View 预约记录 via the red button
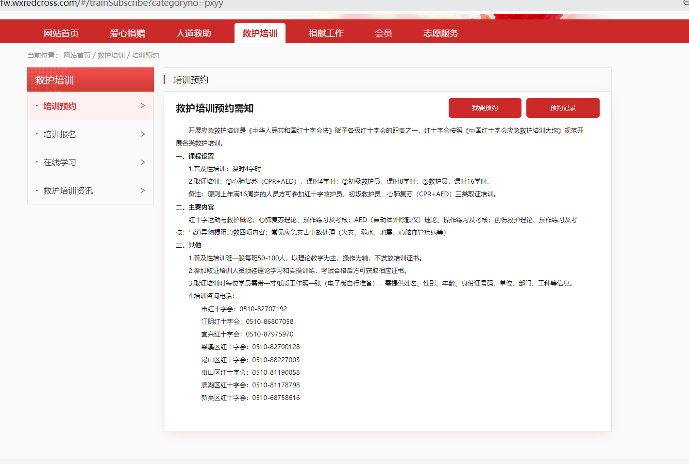This screenshot has width=689, height=464. coord(562,108)
